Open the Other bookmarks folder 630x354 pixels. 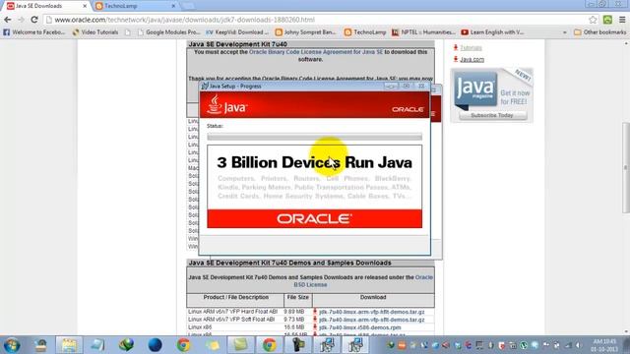point(599,32)
